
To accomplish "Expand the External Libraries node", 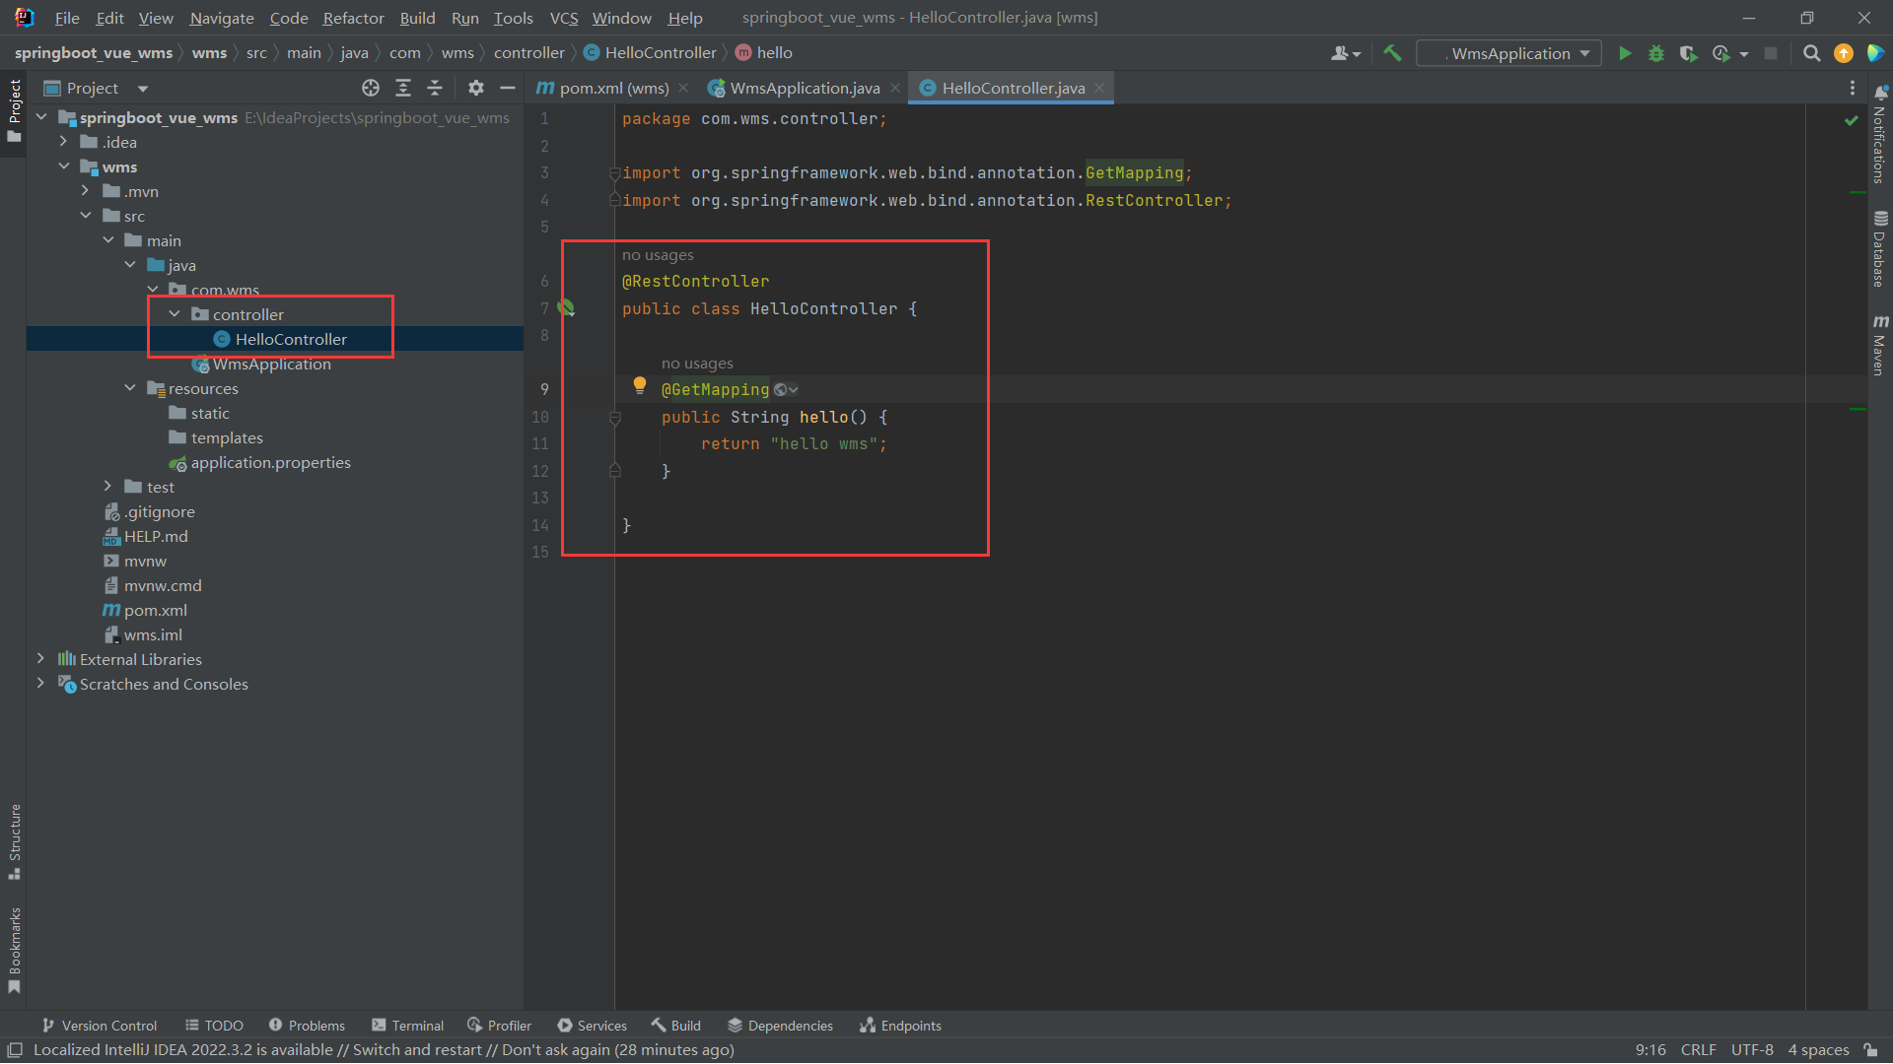I will coord(40,658).
